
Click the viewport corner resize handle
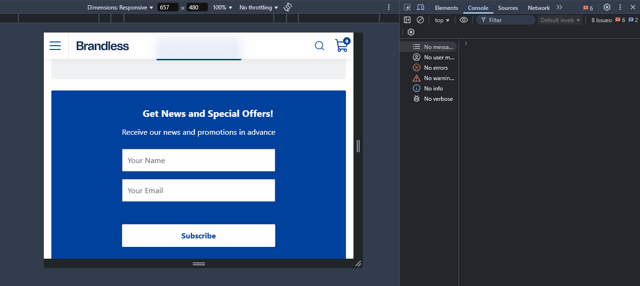coord(358,263)
